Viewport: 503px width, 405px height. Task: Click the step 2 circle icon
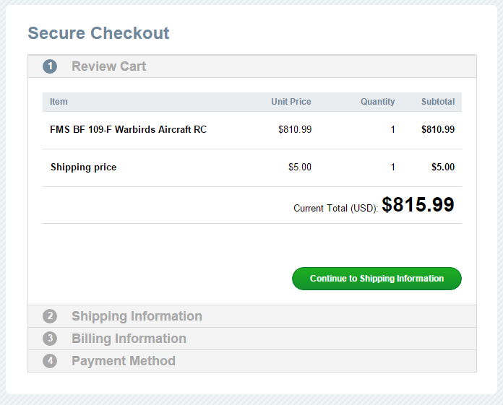(50, 316)
